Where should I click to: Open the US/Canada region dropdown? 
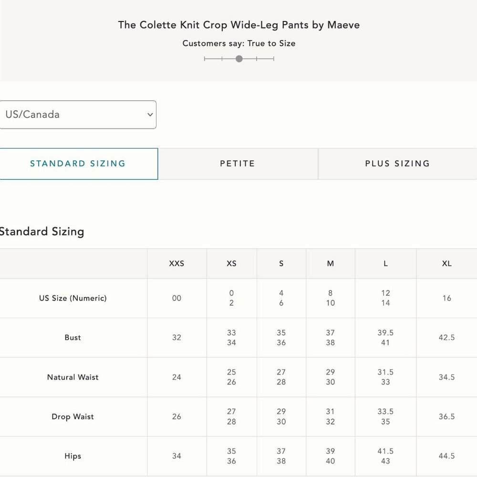78,114
